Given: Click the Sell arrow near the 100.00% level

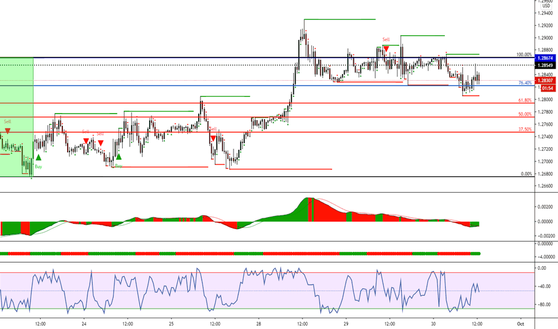Looking at the screenshot, I should click(x=386, y=48).
